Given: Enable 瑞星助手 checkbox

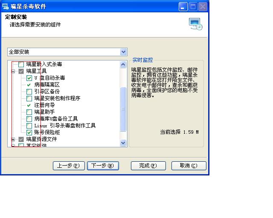Looking at the screenshot, I should pyautogui.click(x=29, y=112).
